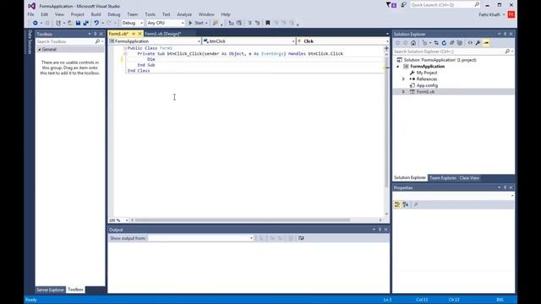Click the Open File folder icon
The image size is (541, 304).
[x=70, y=23]
